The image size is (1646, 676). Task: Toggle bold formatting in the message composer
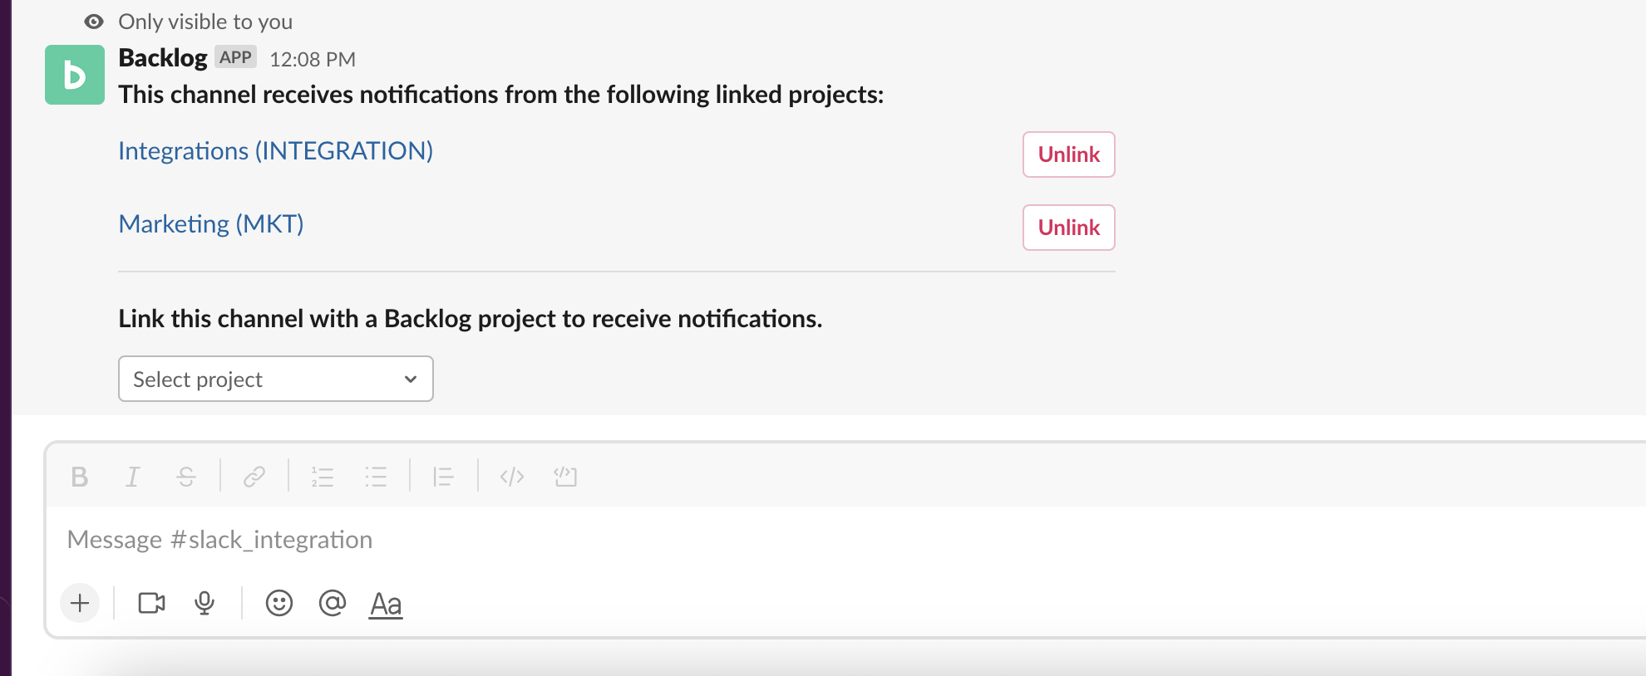pyautogui.click(x=79, y=477)
